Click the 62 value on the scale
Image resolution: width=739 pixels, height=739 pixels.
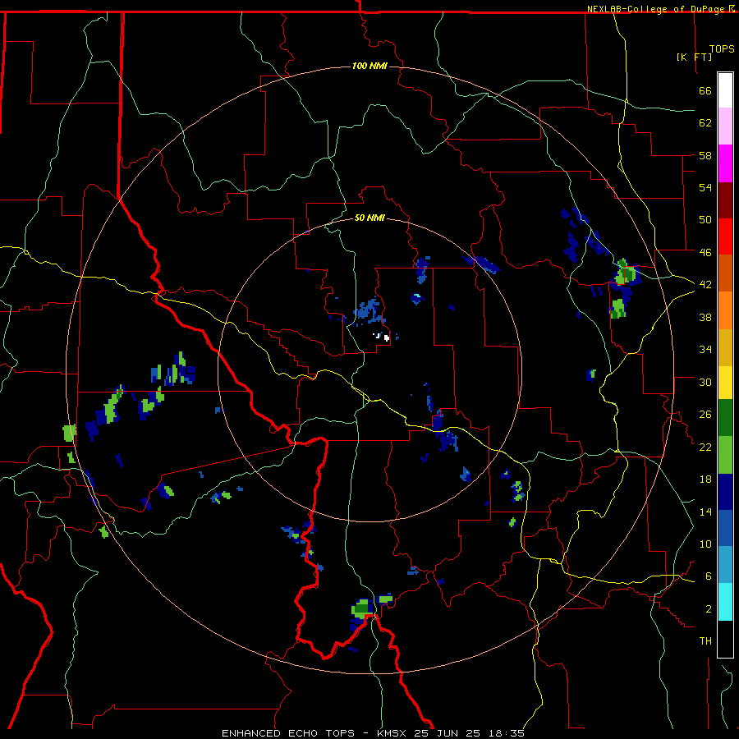click(705, 123)
